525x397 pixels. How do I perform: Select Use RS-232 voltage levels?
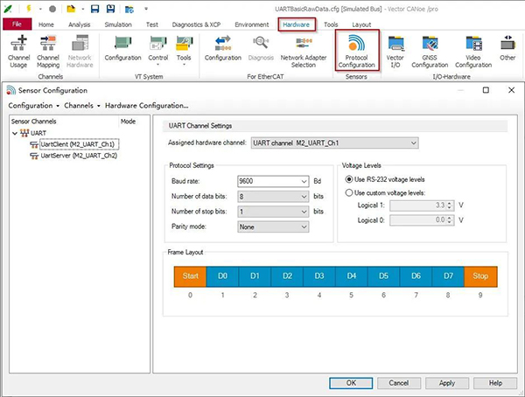pyautogui.click(x=349, y=179)
